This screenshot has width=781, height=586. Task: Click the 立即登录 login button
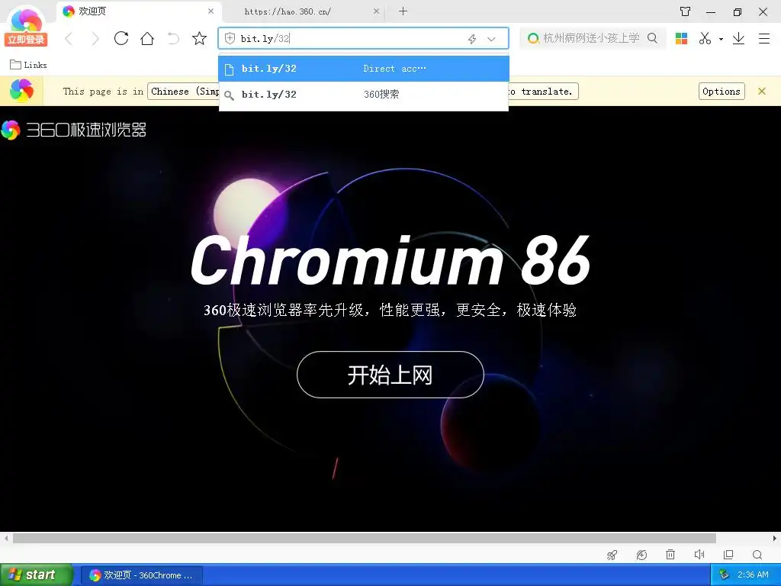click(x=26, y=40)
